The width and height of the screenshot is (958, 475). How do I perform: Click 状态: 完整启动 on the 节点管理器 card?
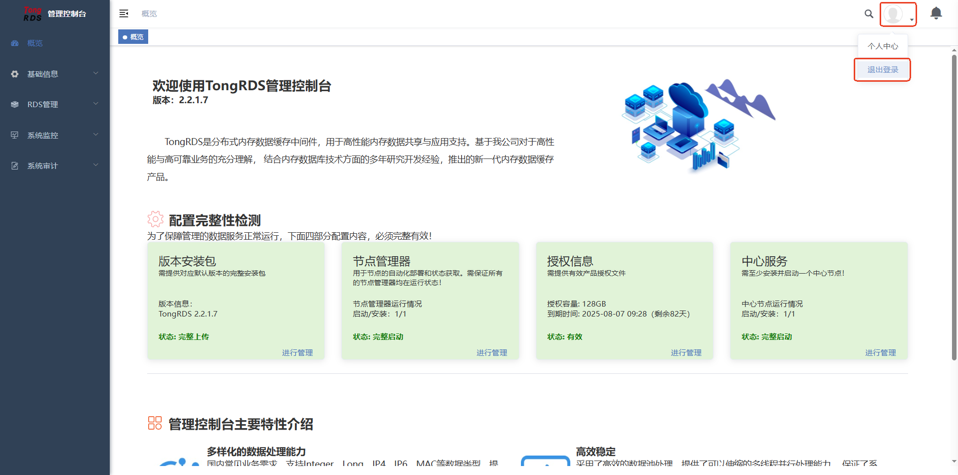378,337
